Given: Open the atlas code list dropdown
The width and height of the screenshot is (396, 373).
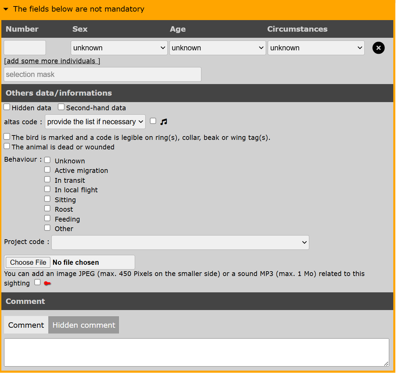Looking at the screenshot, I should [x=95, y=122].
